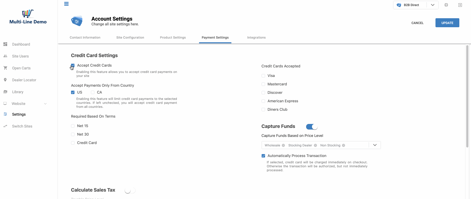The height and width of the screenshot is (199, 471).
Task: Enable the Net 15 terms checkbox
Action: point(73,126)
